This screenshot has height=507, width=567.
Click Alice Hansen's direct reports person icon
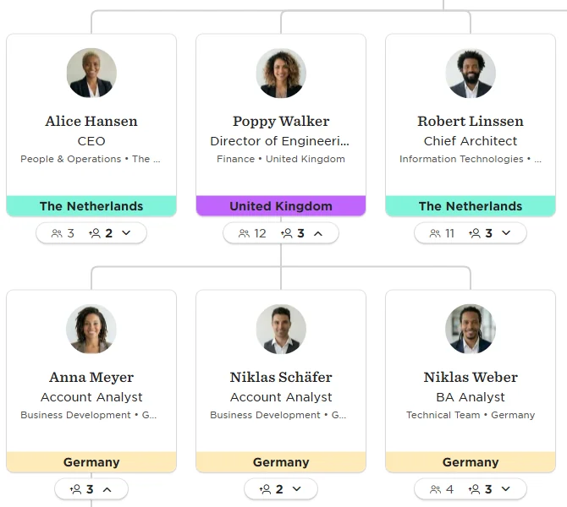[95, 233]
